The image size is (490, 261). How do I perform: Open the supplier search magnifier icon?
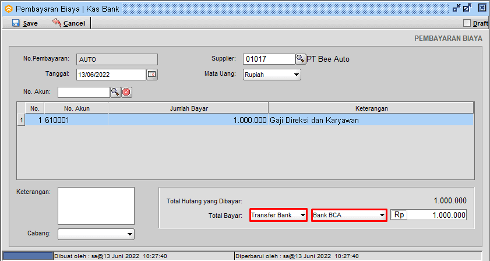(301, 59)
